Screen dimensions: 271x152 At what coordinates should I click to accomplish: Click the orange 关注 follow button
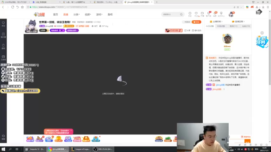click(x=196, y=22)
